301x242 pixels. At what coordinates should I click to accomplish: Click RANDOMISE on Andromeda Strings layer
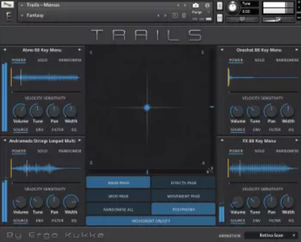point(70,151)
